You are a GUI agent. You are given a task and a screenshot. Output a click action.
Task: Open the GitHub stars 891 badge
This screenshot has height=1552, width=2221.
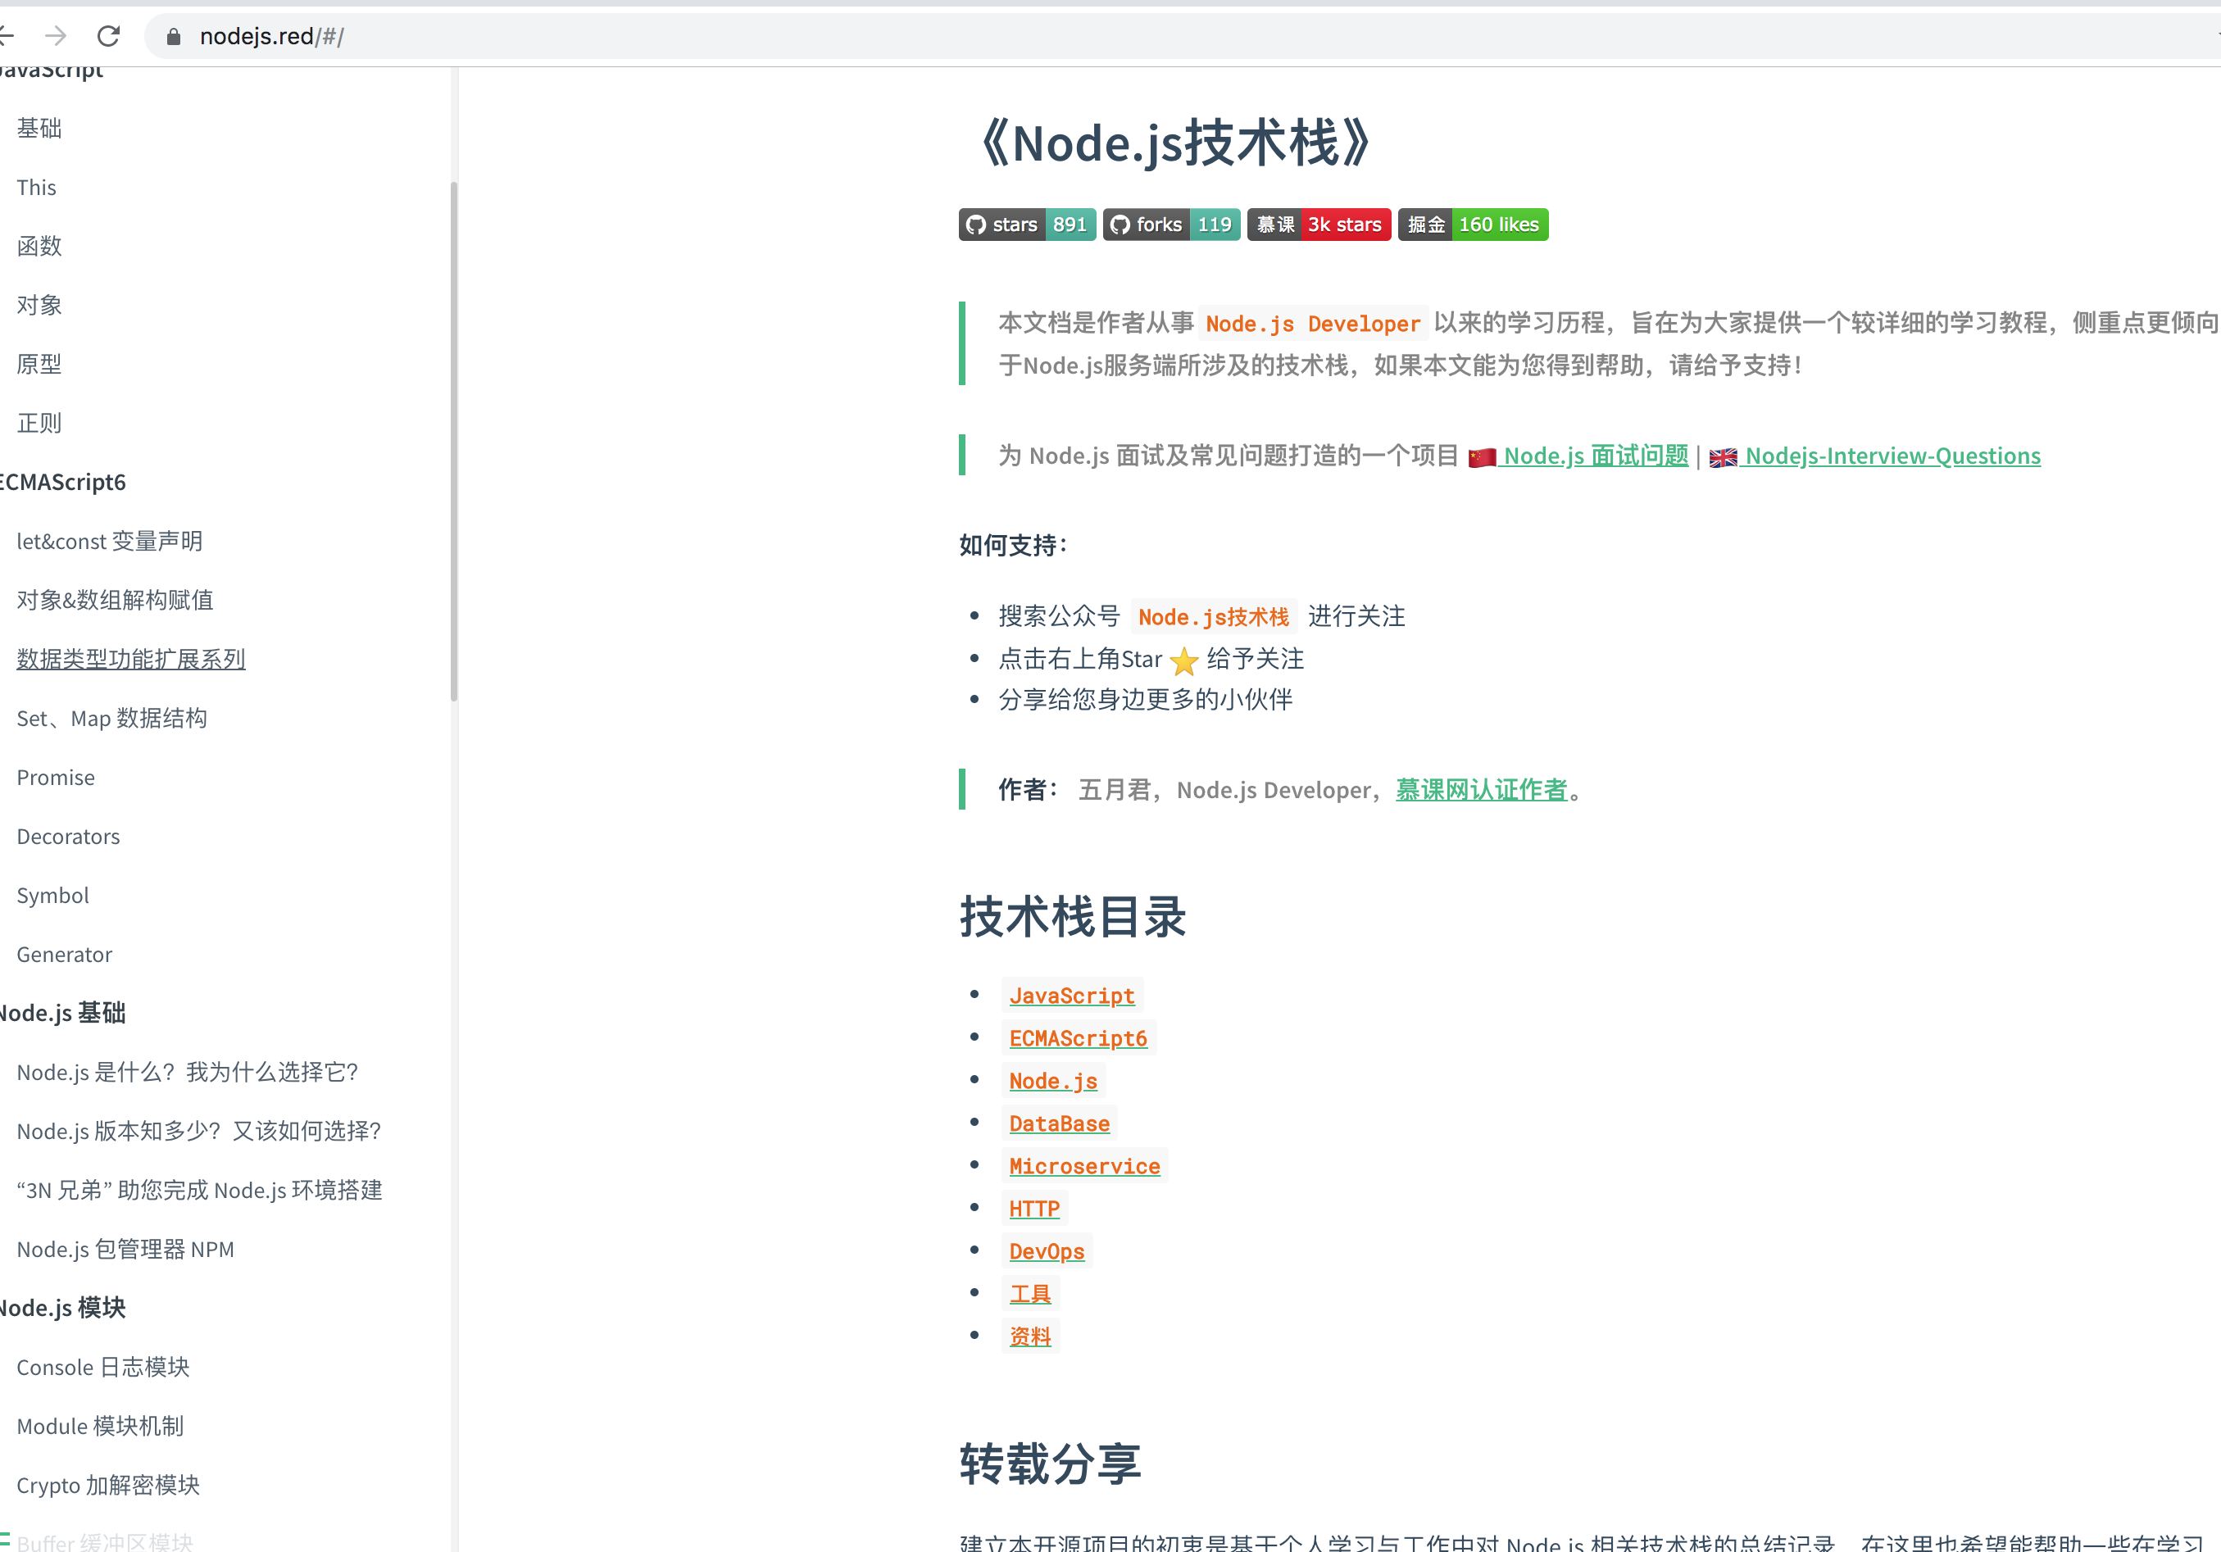pyautogui.click(x=1026, y=225)
